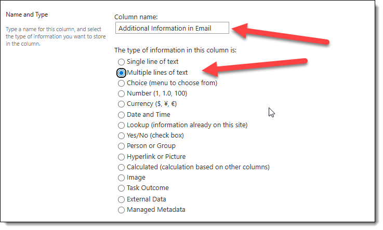
Task: Pick the Calculated column type option
Action: point(122,167)
